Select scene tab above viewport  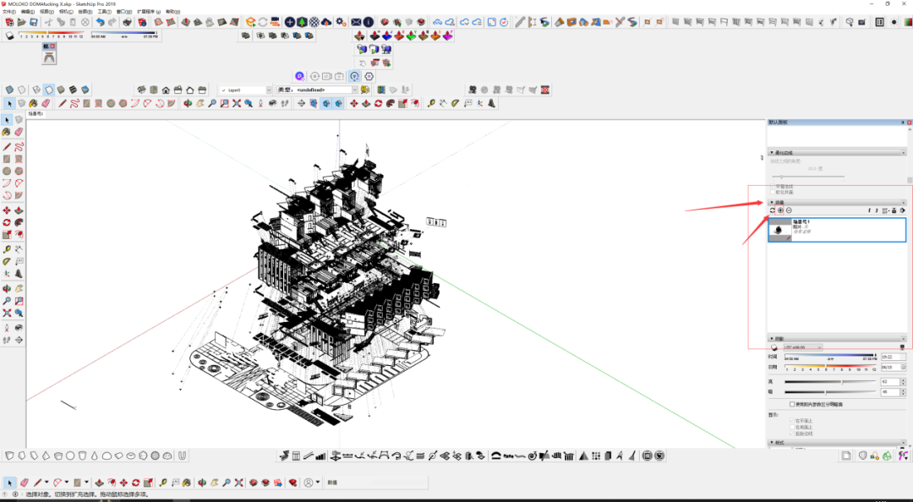[36, 114]
